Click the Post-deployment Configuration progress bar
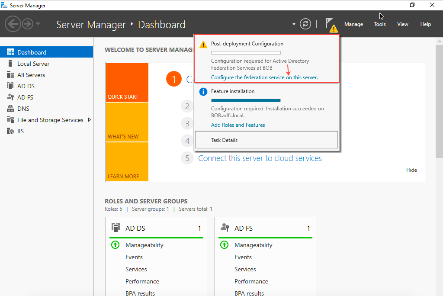 click(x=246, y=53)
